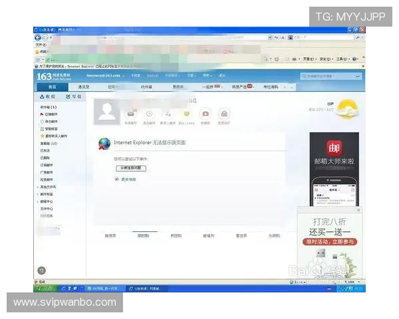Click the round gray icon at sidebar bottom
399x319 pixels.
point(41,270)
